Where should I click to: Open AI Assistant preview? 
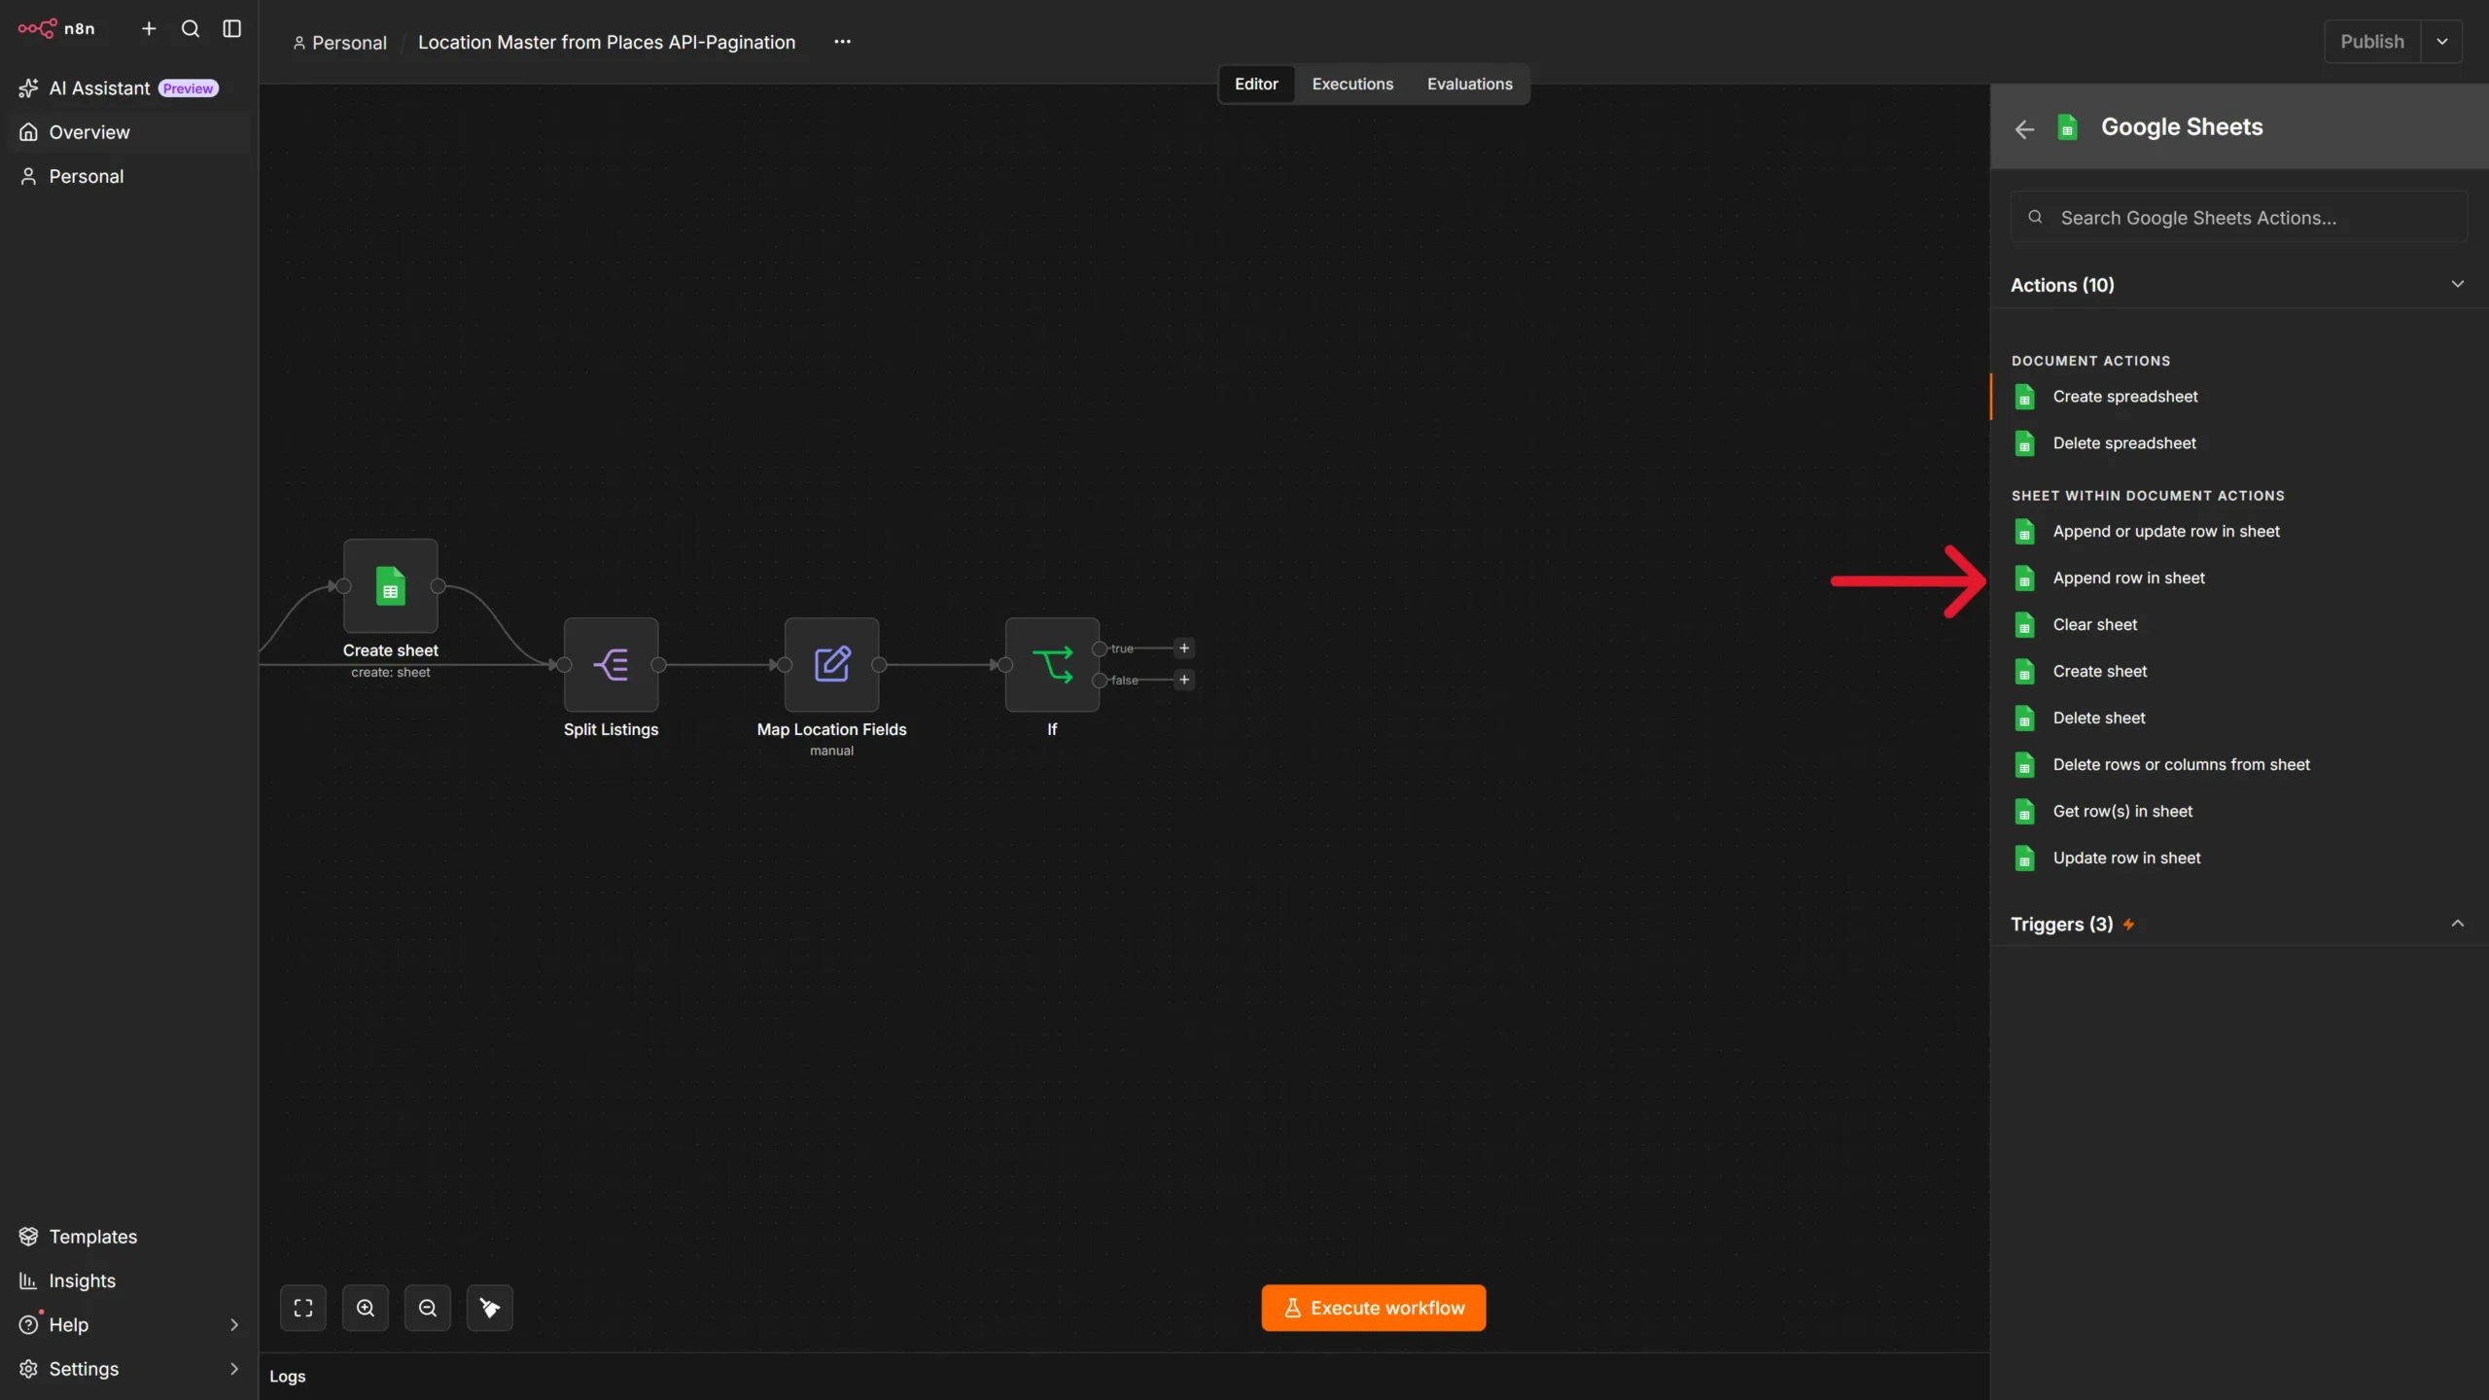128,88
